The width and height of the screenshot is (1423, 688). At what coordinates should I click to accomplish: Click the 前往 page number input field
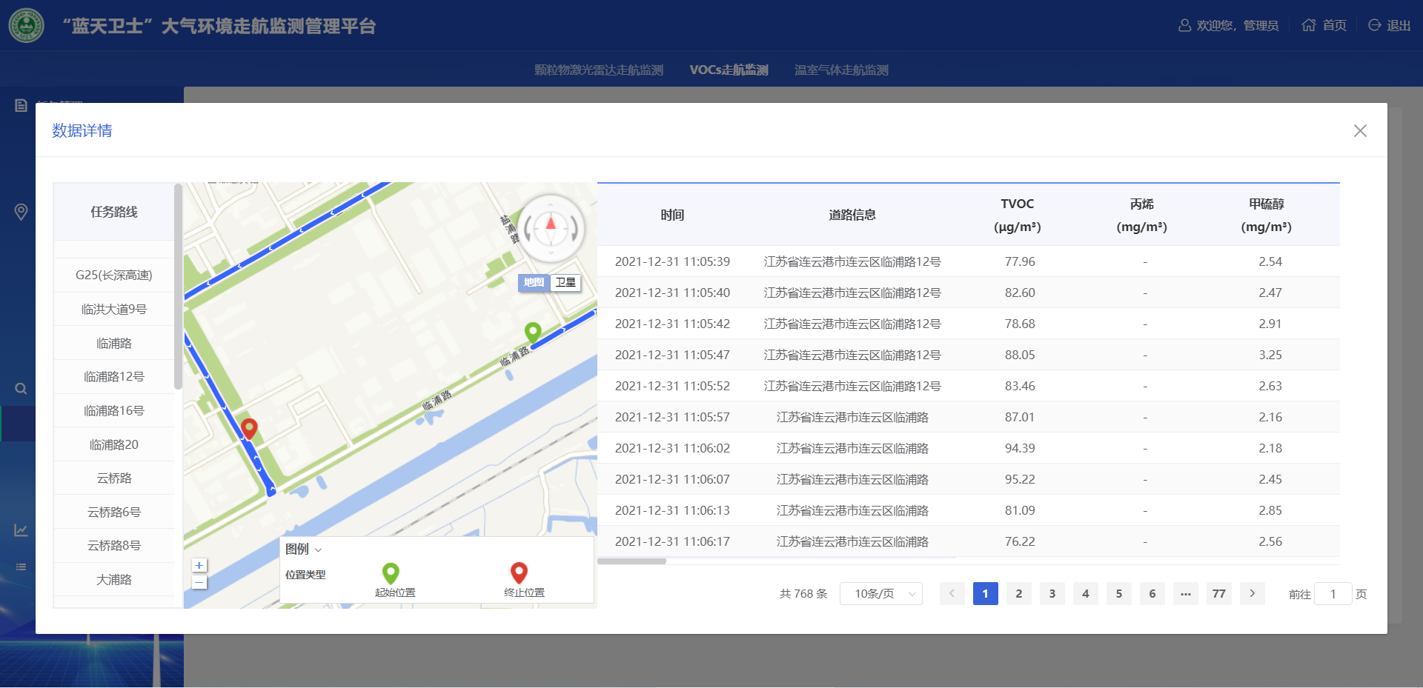(x=1333, y=593)
